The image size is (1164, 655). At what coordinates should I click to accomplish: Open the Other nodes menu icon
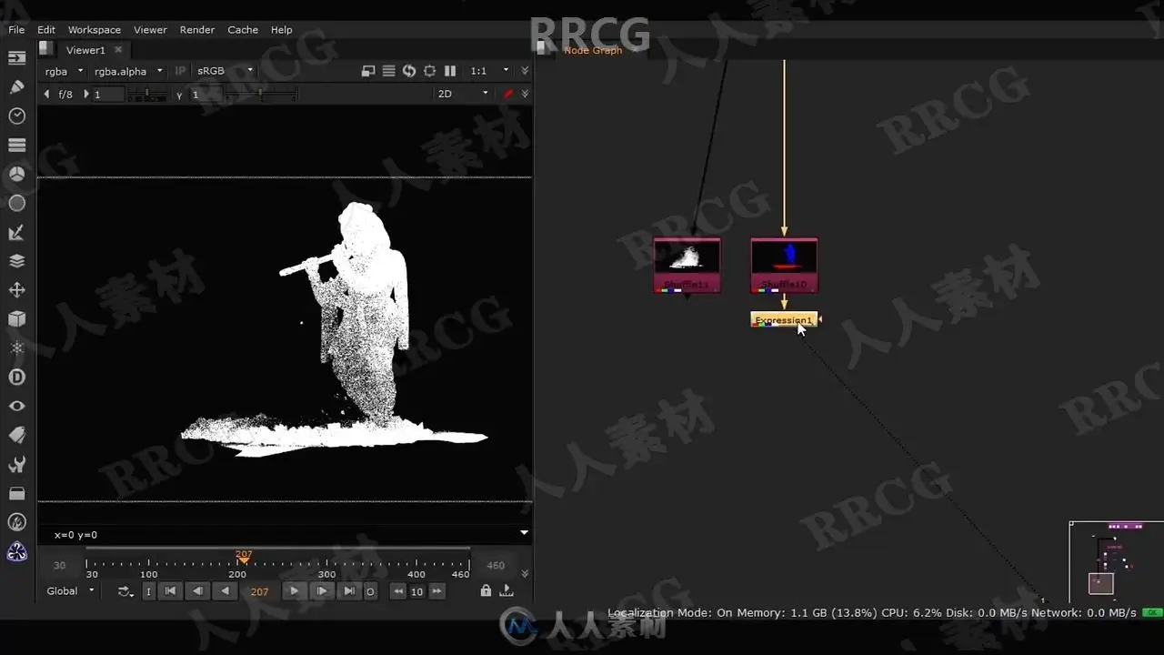coord(16,493)
